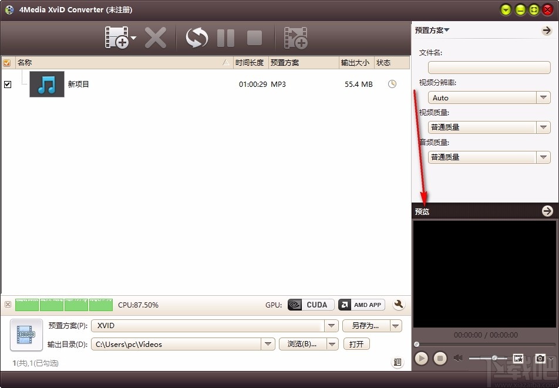Click the 打开 output folder button
Image resolution: width=559 pixels, height=388 pixels.
(356, 343)
